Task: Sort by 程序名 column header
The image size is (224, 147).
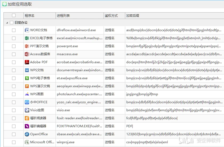Action: tap(40, 15)
